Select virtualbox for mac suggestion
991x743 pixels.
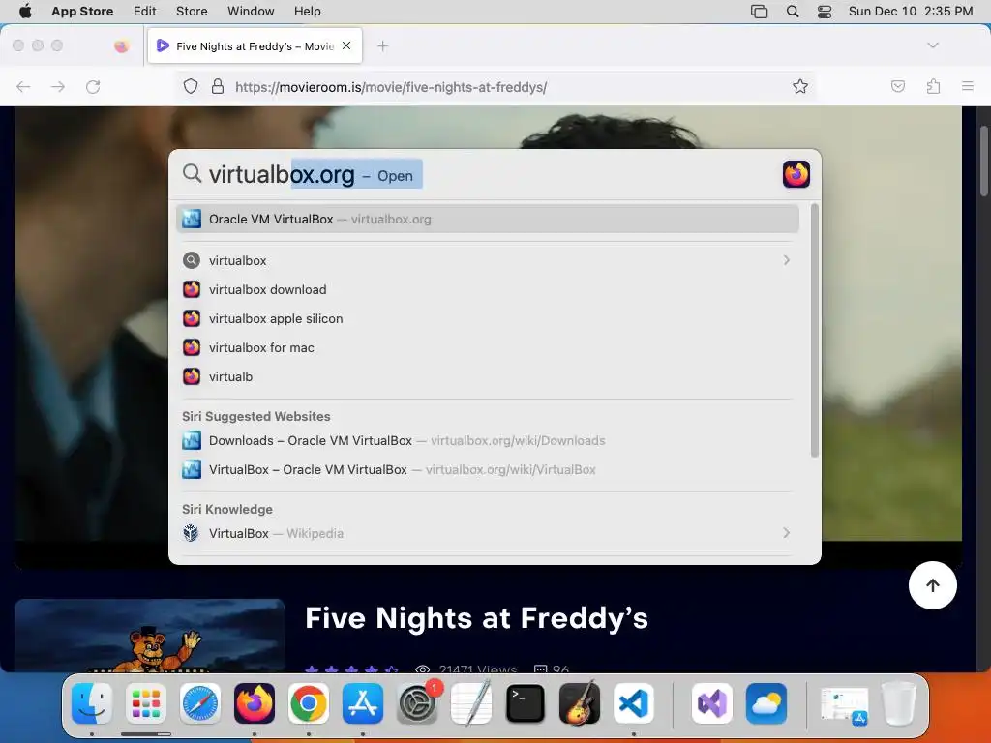tap(488, 347)
